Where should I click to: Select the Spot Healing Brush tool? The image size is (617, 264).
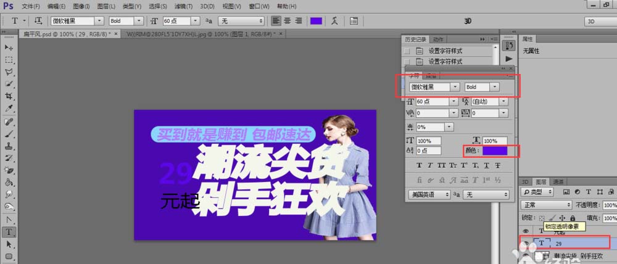point(9,122)
